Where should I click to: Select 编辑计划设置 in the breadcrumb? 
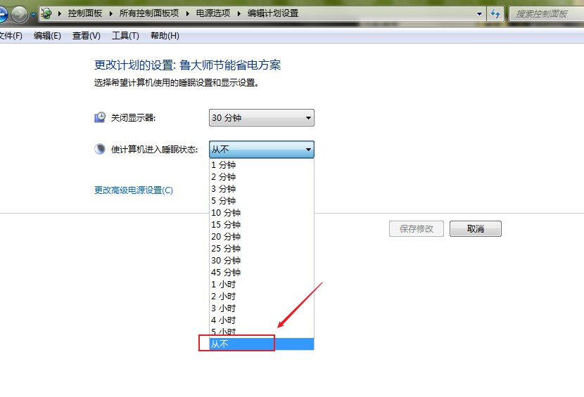273,13
